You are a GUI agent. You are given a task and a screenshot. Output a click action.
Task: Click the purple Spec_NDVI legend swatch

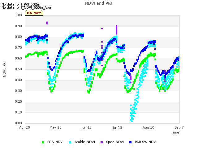pos(101,142)
